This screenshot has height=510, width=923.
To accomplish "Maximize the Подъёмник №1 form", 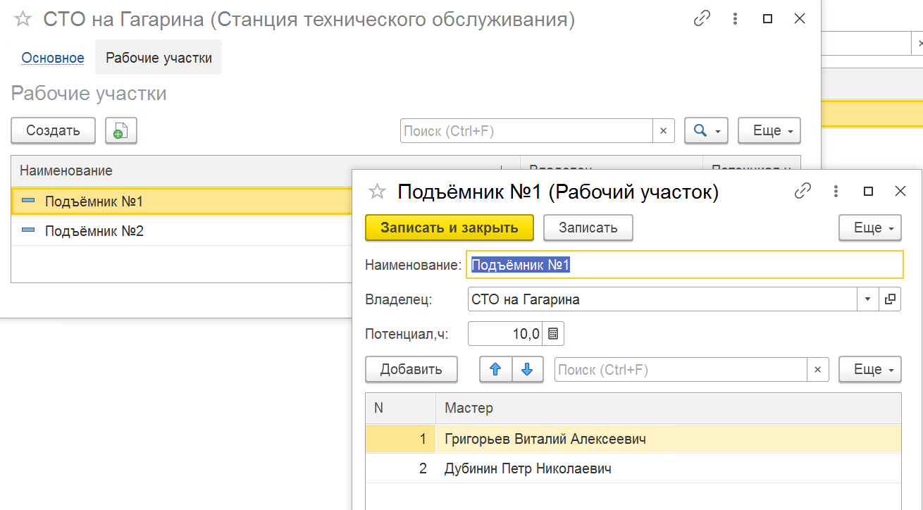I will click(x=869, y=191).
